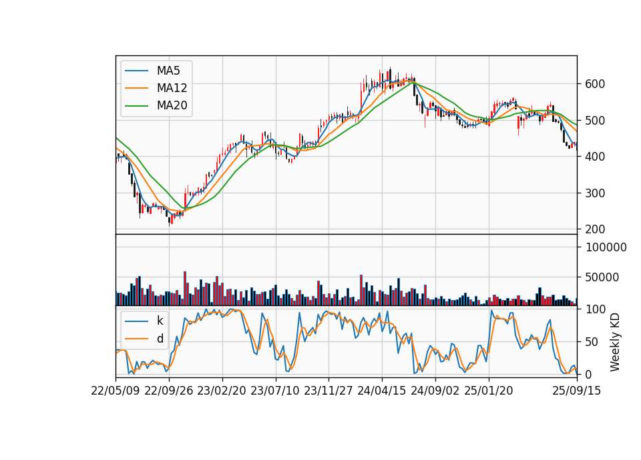Click the 24/04/15 date tick label
This screenshot has height=460, width=641.
(382, 391)
